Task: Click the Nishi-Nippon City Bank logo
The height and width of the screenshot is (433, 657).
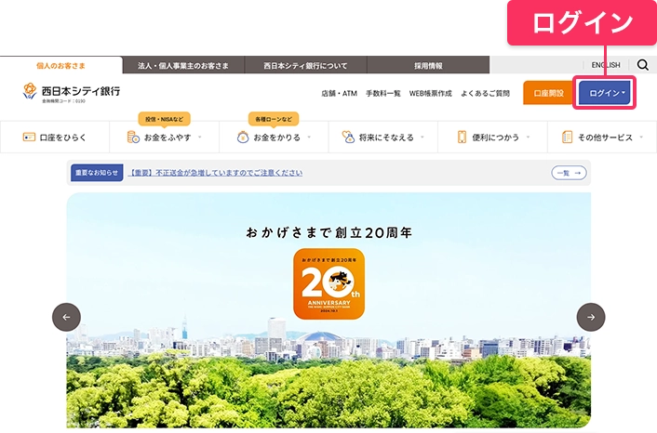Action: (x=72, y=93)
